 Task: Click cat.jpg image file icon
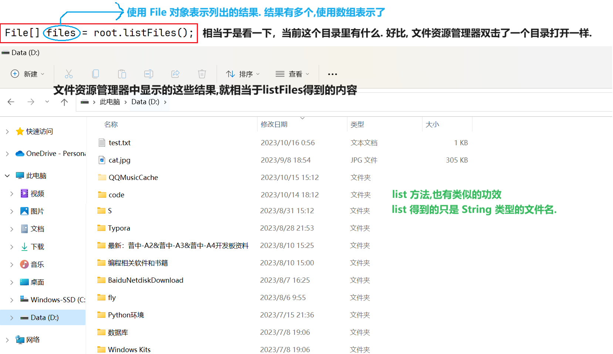(x=102, y=160)
